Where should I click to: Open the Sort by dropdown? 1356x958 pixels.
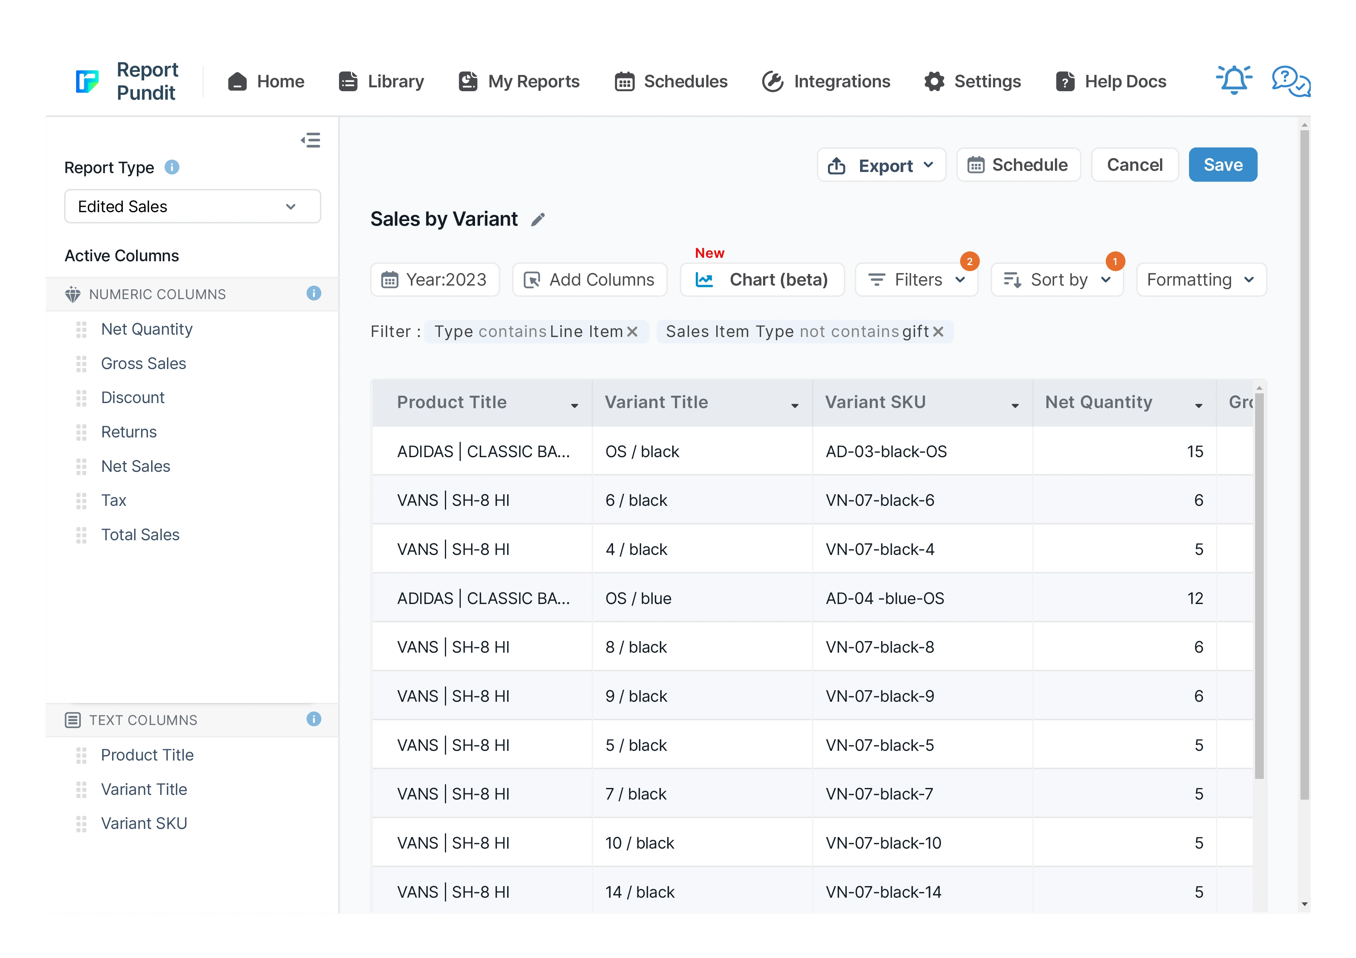pos(1057,280)
